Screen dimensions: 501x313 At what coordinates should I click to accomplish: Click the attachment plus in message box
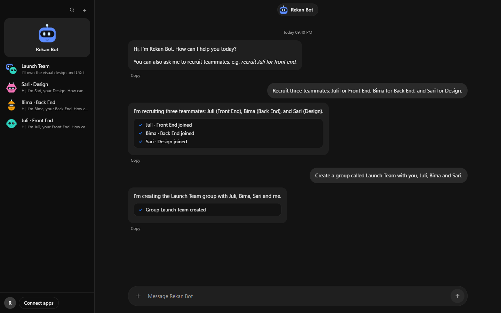[x=138, y=296]
